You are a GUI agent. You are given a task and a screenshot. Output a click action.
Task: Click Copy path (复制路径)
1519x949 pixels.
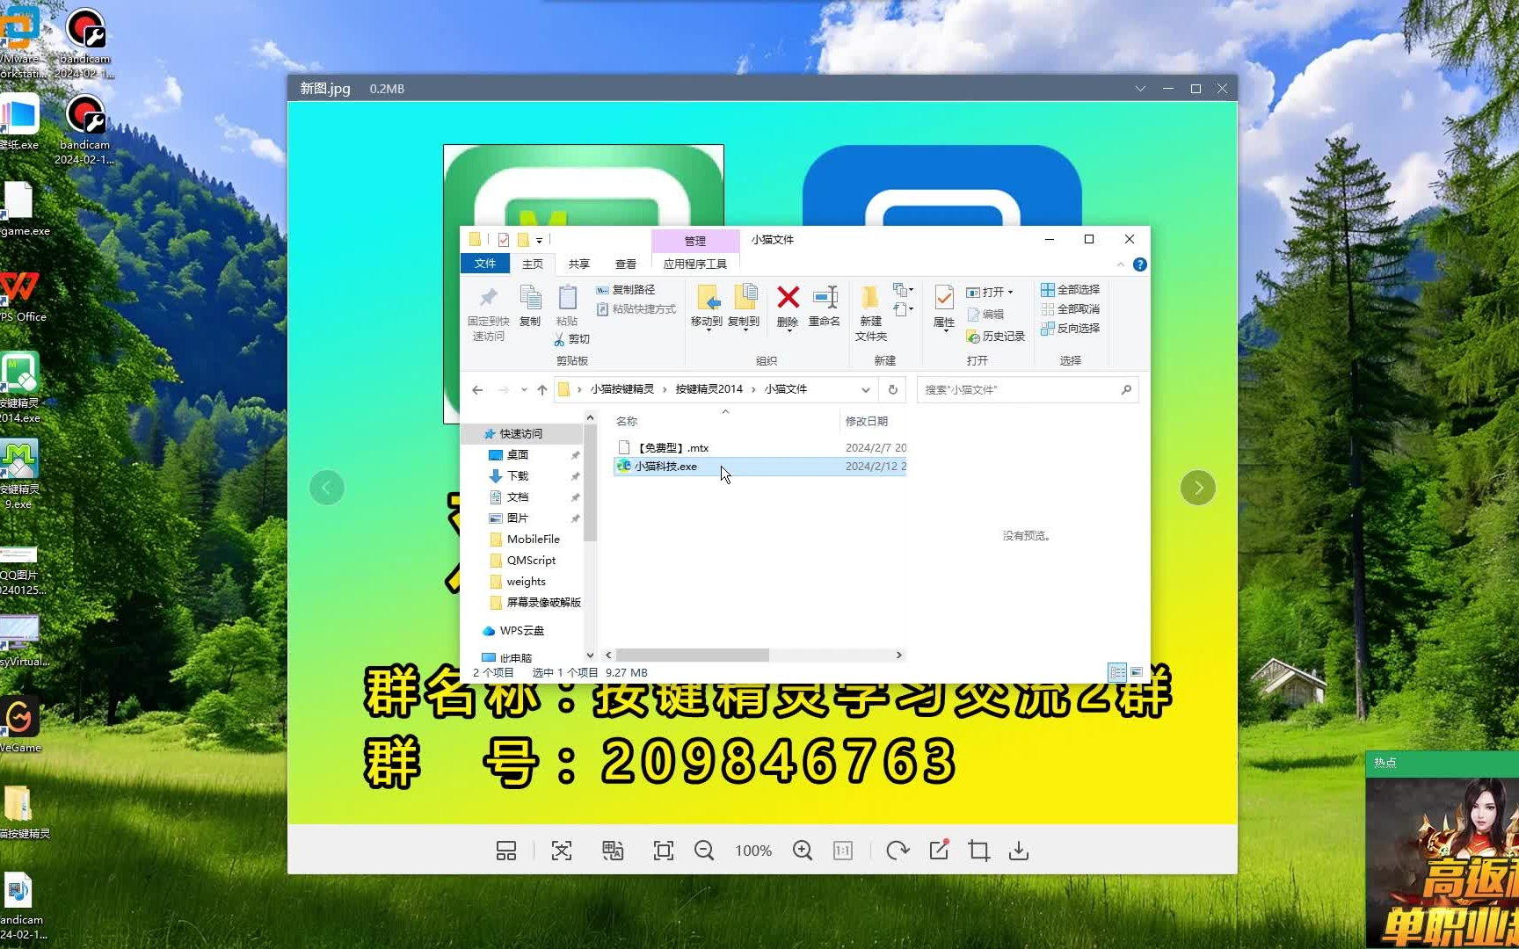625,290
